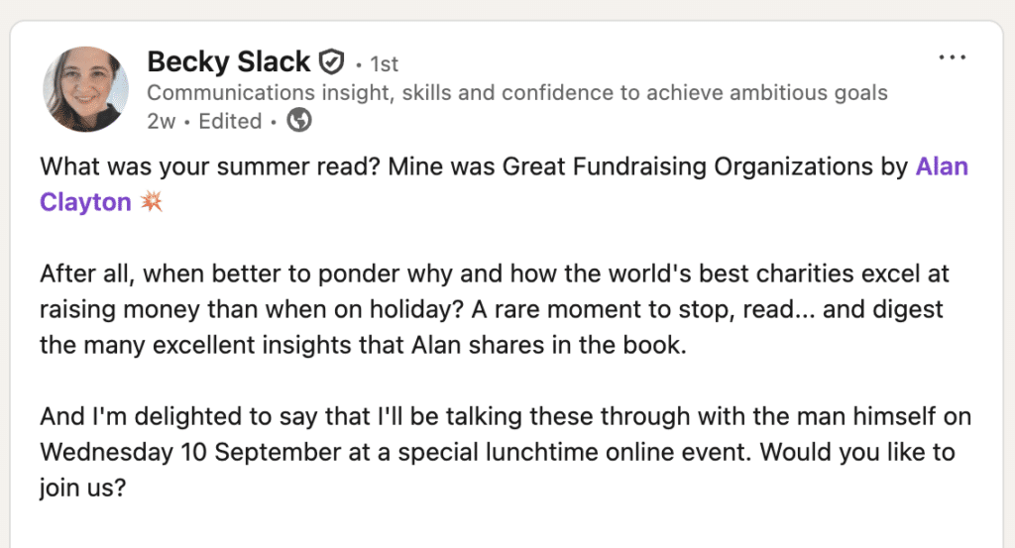
Task: Click Becky Slack's profile photo
Action: (x=86, y=89)
